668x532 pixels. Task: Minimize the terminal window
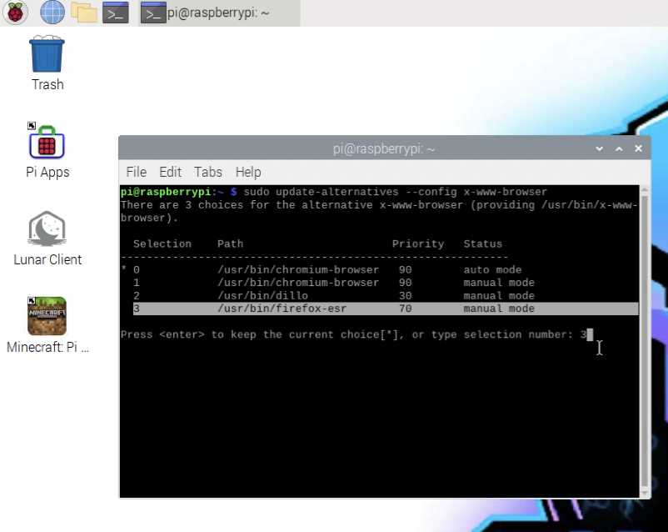point(600,148)
